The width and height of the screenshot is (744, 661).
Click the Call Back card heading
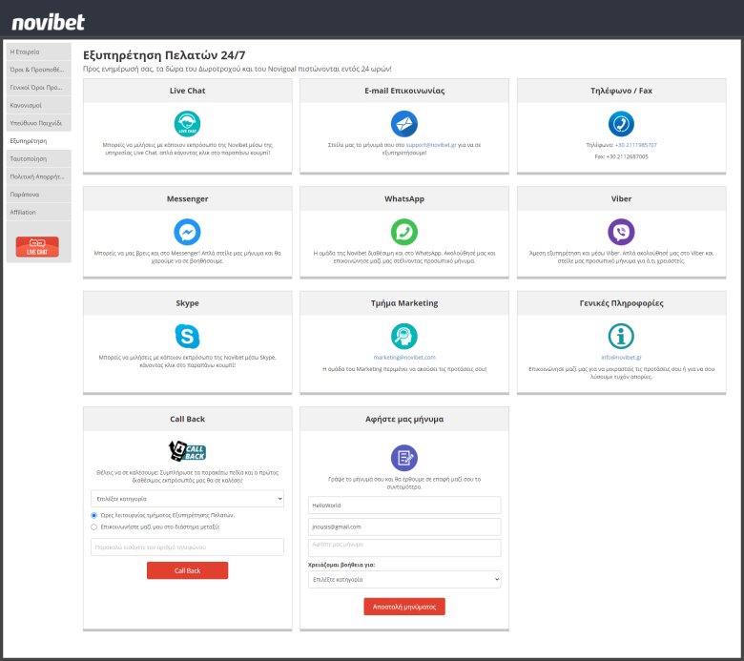click(187, 419)
